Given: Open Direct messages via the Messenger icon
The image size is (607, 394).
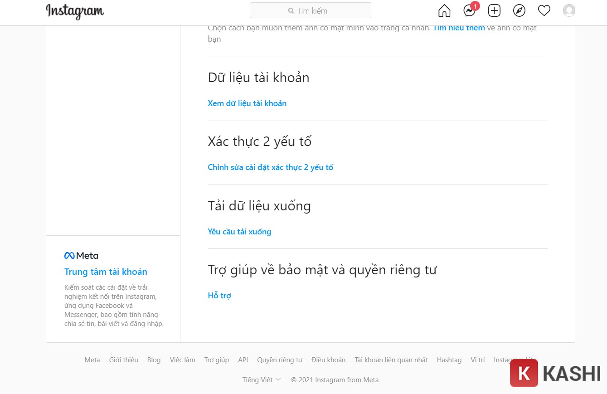Looking at the screenshot, I should pyautogui.click(x=469, y=11).
